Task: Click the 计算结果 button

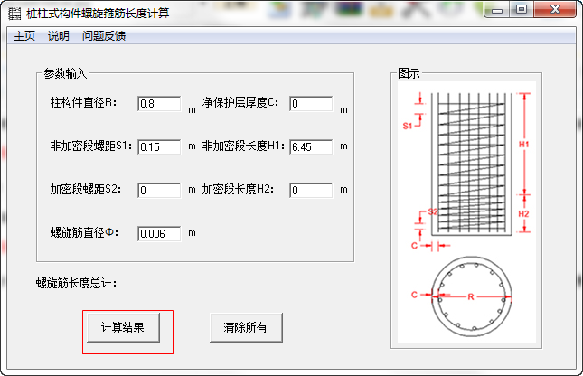Action: tap(123, 327)
